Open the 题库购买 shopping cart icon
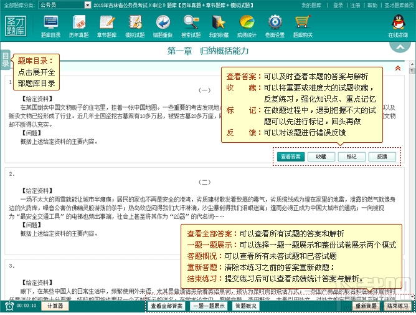 coord(303,26)
